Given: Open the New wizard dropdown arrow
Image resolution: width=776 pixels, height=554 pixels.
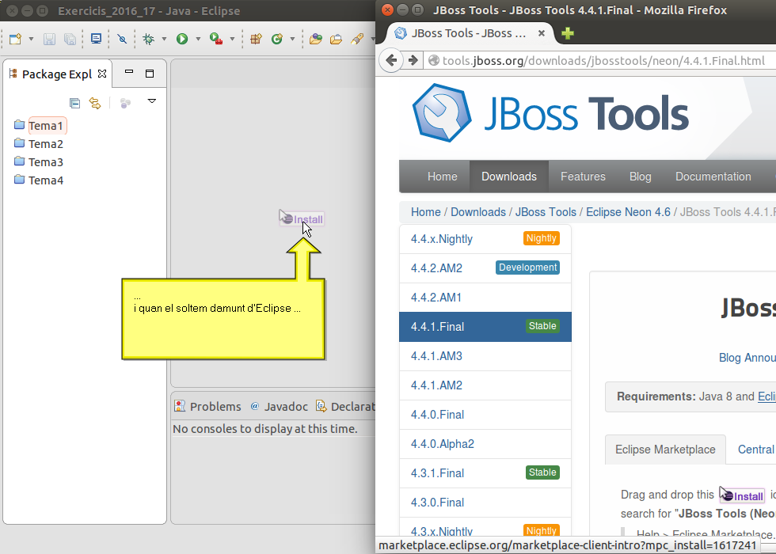Looking at the screenshot, I should (31, 39).
